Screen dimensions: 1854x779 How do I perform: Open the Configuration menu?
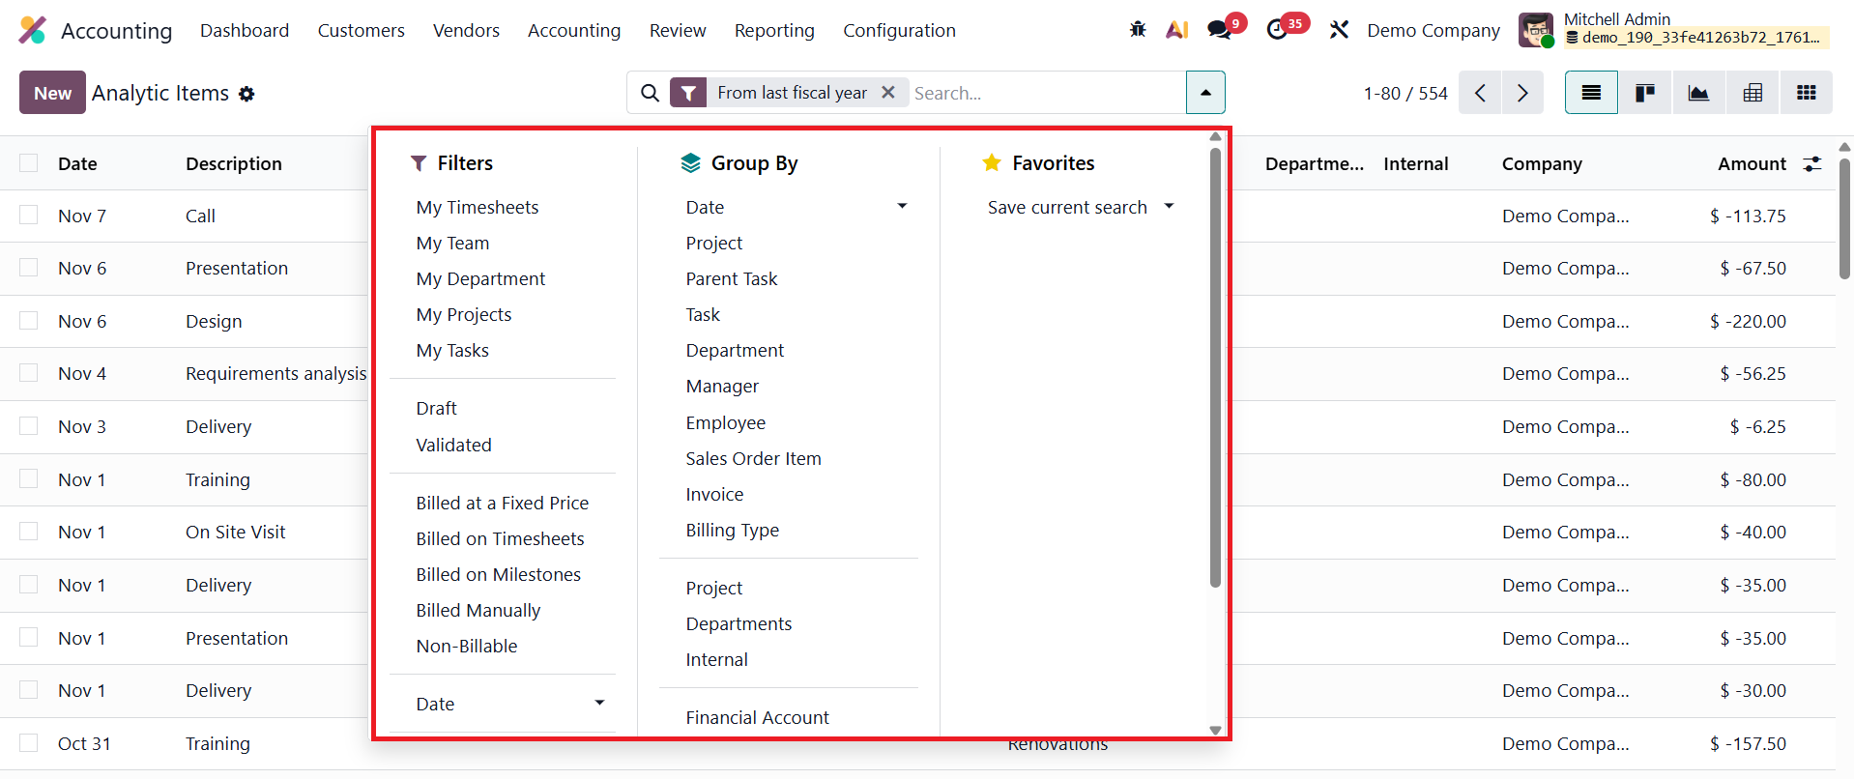pyautogui.click(x=899, y=31)
